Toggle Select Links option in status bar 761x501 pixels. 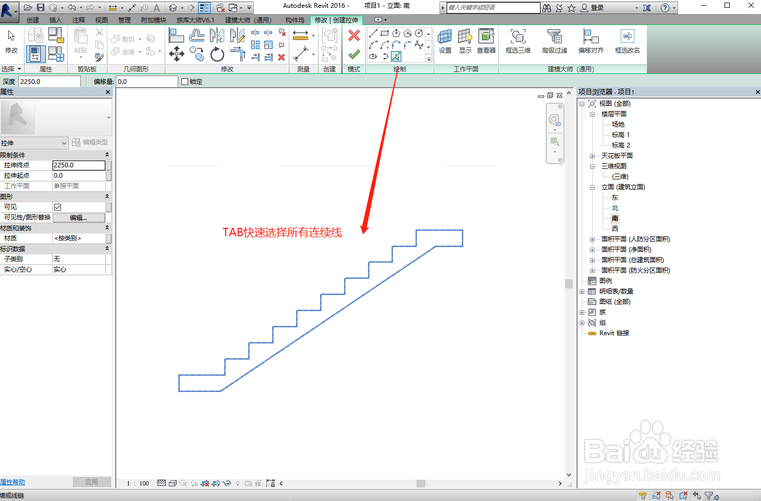point(643,496)
